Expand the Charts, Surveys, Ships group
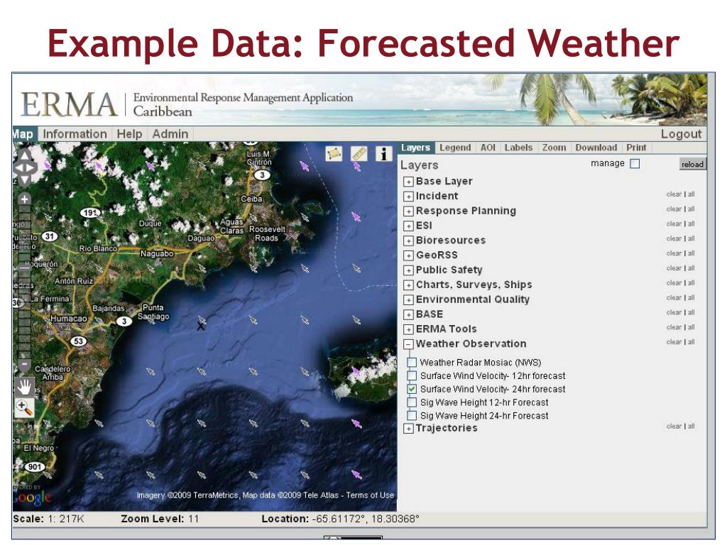 click(408, 285)
